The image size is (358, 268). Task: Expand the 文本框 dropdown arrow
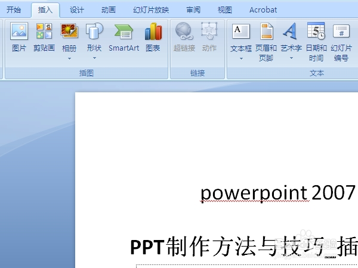[241, 58]
